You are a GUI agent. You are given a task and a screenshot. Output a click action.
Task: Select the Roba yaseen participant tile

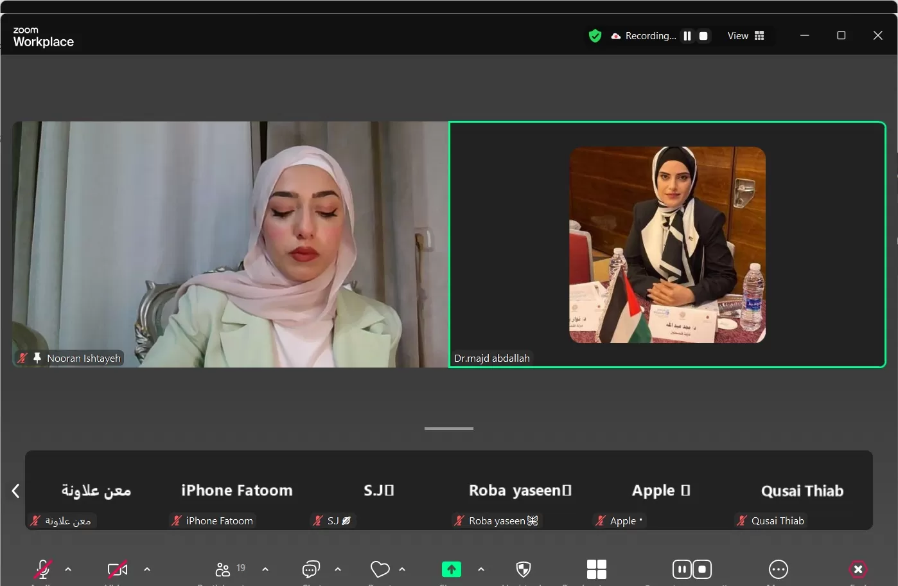[520, 490]
